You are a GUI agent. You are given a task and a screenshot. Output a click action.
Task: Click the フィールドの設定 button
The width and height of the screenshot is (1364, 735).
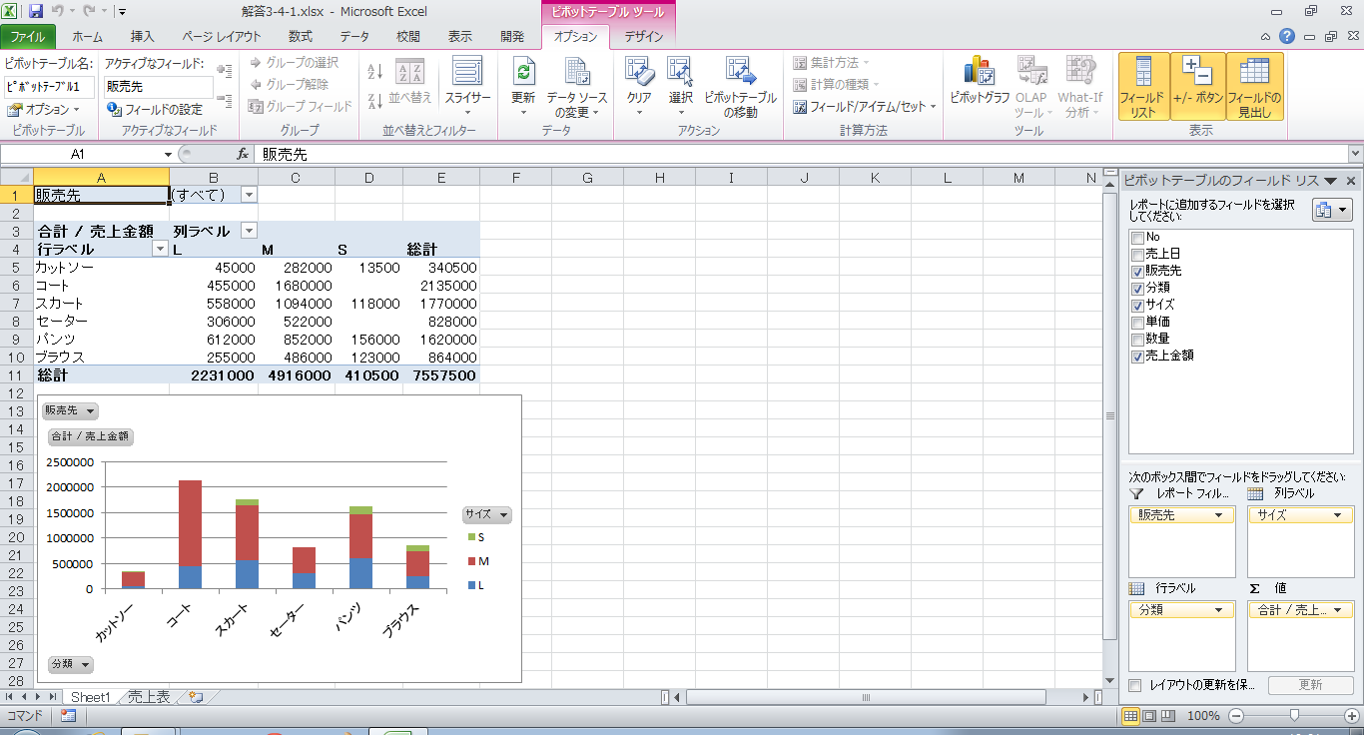155,110
